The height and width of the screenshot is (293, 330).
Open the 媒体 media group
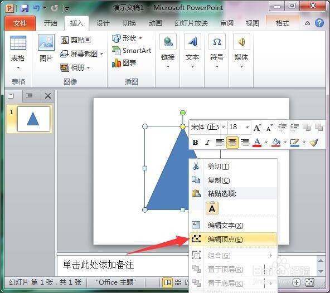(x=241, y=51)
